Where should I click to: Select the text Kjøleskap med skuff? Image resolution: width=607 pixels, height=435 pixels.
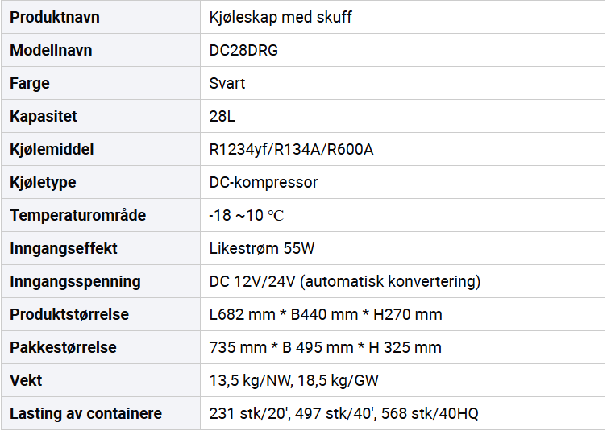281,17
